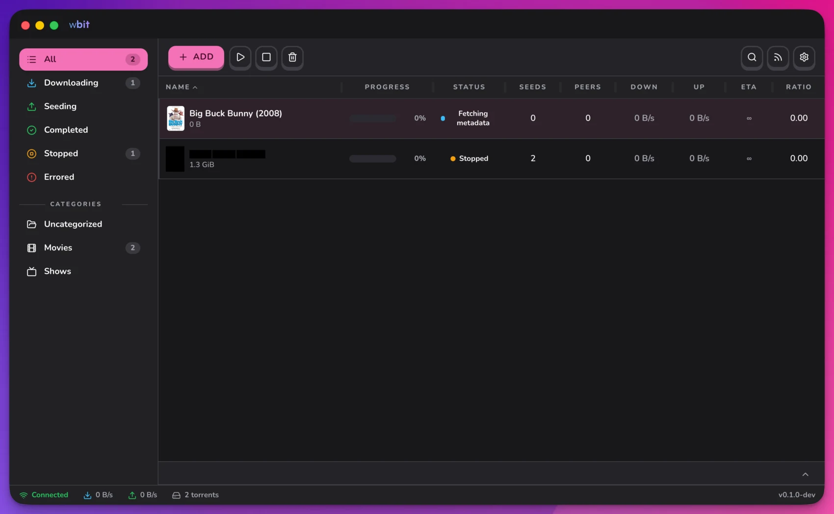Open Uncategorized category

83,224
